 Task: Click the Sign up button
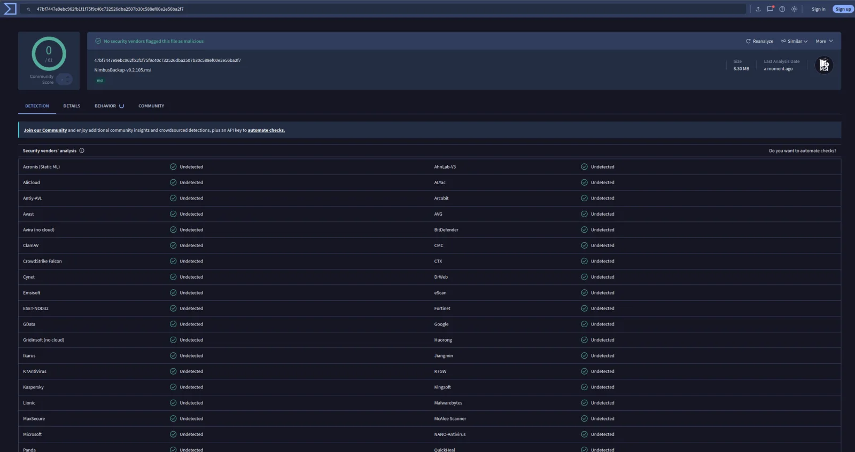[x=843, y=9]
